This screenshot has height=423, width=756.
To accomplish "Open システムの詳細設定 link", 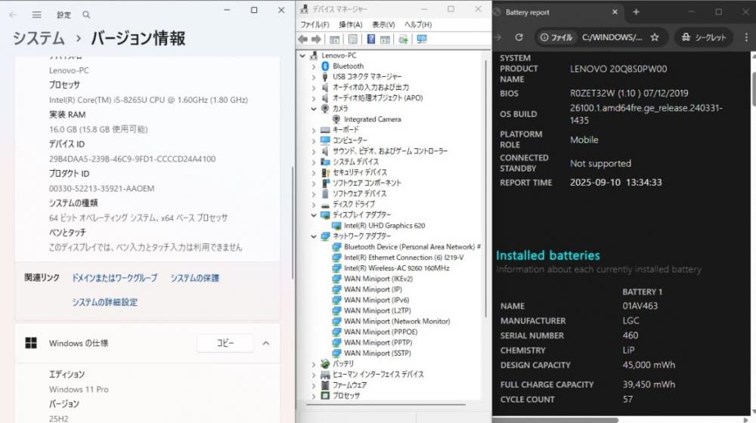I will [x=104, y=302].
